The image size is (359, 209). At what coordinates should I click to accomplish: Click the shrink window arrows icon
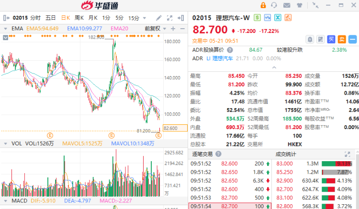[x=315, y=5]
